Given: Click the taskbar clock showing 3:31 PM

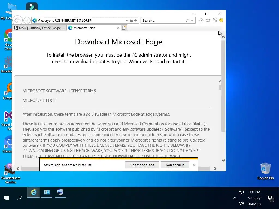Looking at the screenshot, I should tap(254, 198).
